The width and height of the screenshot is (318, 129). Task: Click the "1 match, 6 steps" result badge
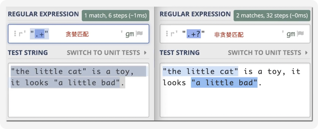click(115, 16)
